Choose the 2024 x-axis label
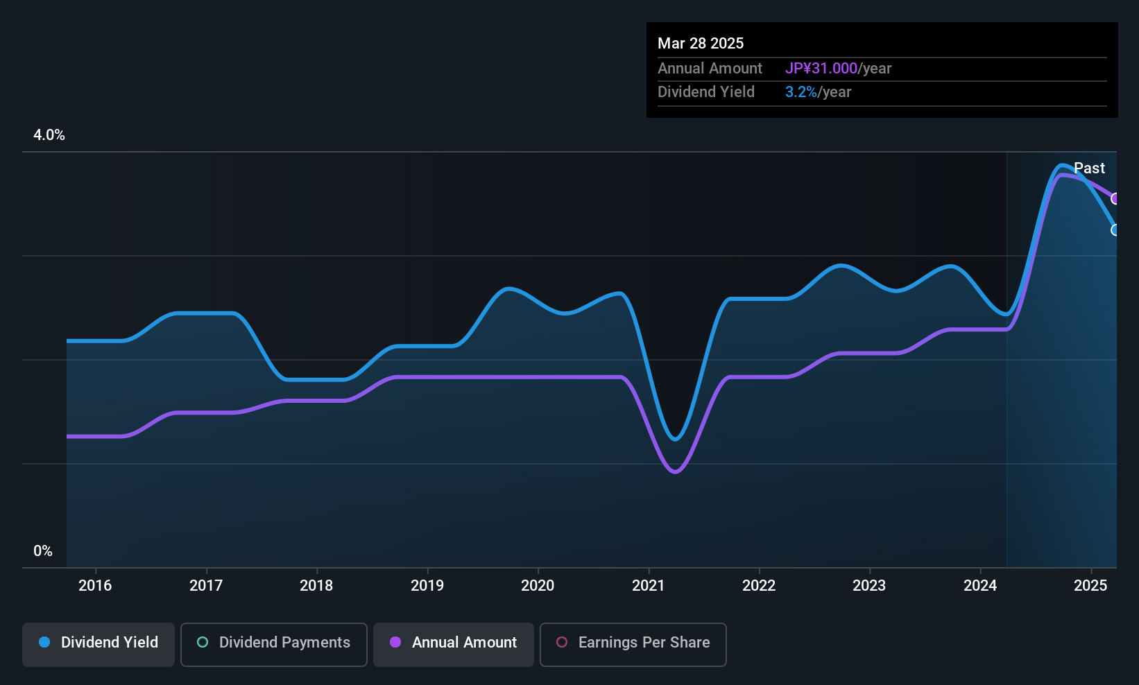This screenshot has width=1139, height=685. click(980, 586)
